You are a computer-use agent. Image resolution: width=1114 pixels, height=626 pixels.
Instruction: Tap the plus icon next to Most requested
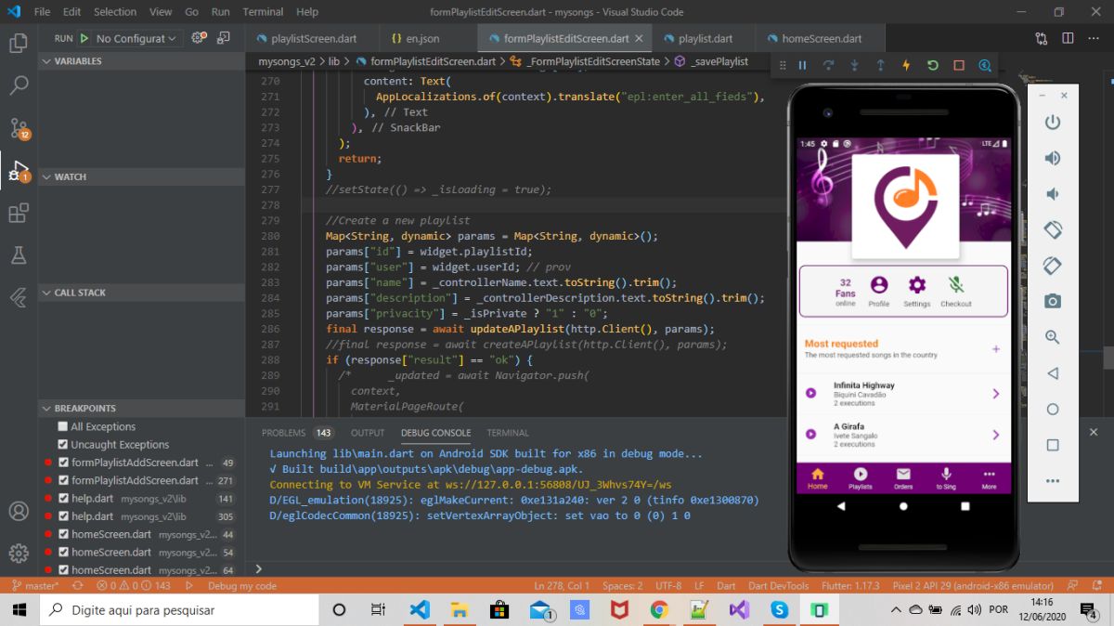996,349
